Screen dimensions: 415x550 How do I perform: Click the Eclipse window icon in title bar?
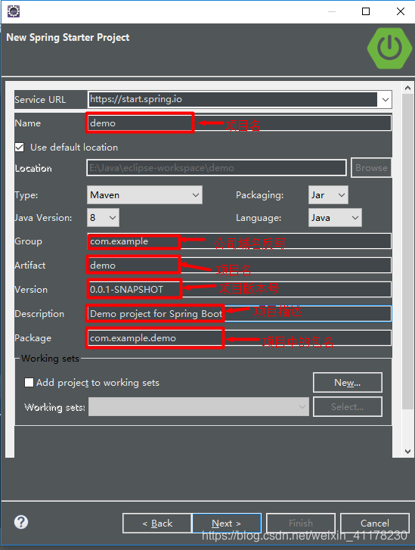[14, 11]
